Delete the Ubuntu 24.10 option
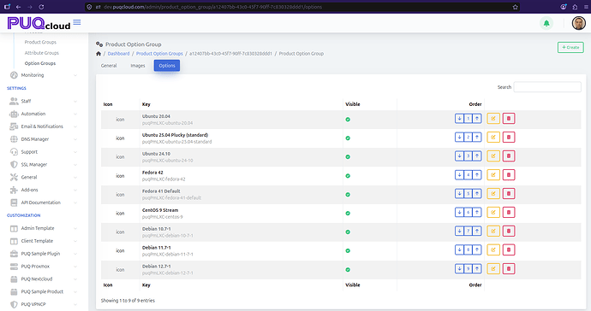This screenshot has width=591, height=311. coord(509,156)
